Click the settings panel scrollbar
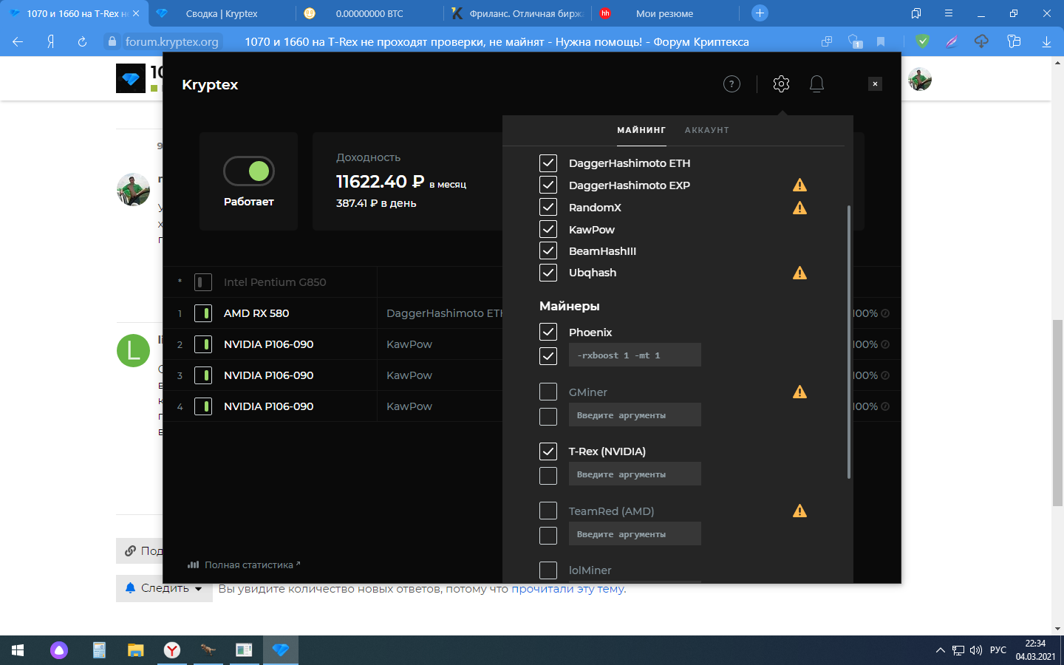Image resolution: width=1064 pixels, height=665 pixels. coord(848,342)
